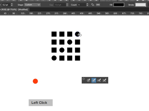Screen dimensions: 149x111
Task: Click the Count input field
Action: coord(82,5)
